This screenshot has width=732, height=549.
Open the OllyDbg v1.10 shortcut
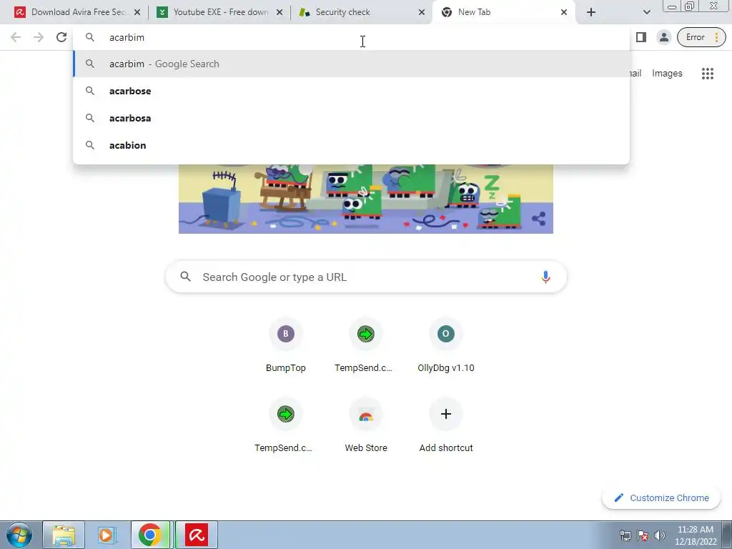(x=446, y=345)
